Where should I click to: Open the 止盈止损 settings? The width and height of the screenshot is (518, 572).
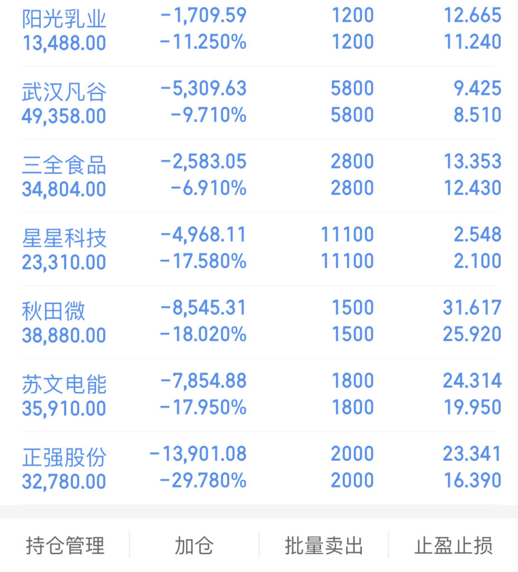click(453, 545)
